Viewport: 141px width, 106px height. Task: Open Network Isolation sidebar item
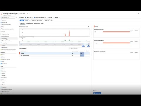coord(6,92)
